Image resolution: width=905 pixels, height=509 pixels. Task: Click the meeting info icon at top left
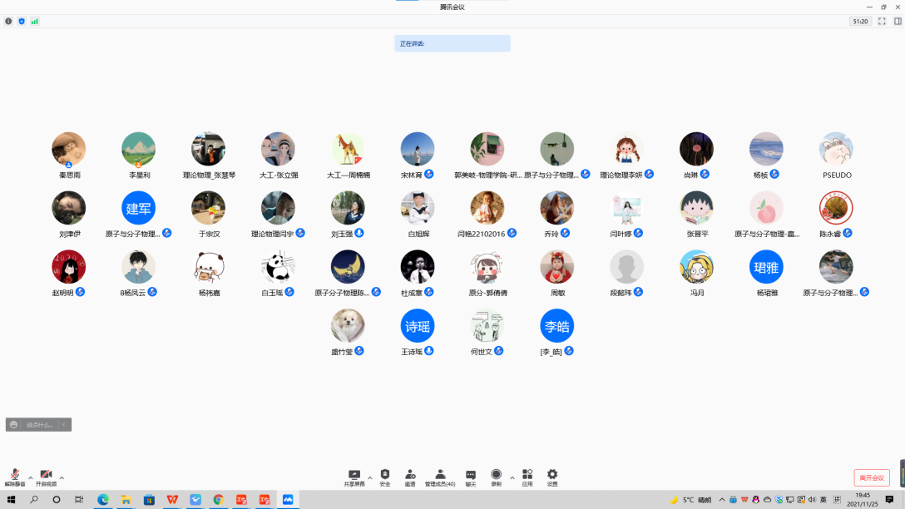(x=8, y=21)
